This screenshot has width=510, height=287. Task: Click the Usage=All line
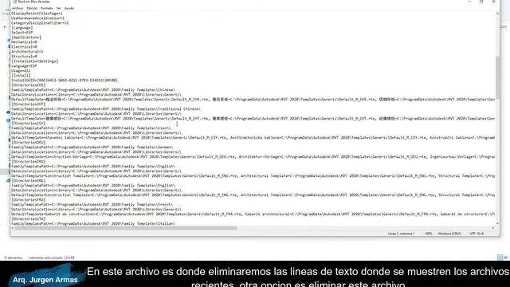21,71
